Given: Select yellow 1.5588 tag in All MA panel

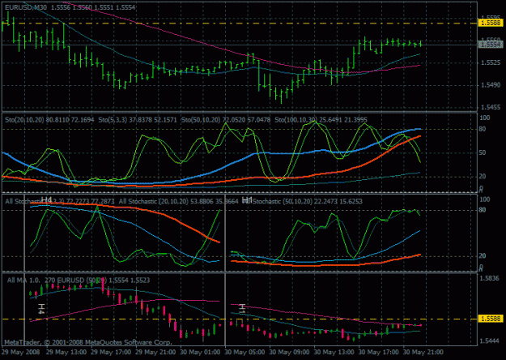Looking at the screenshot, I should click(x=491, y=319).
